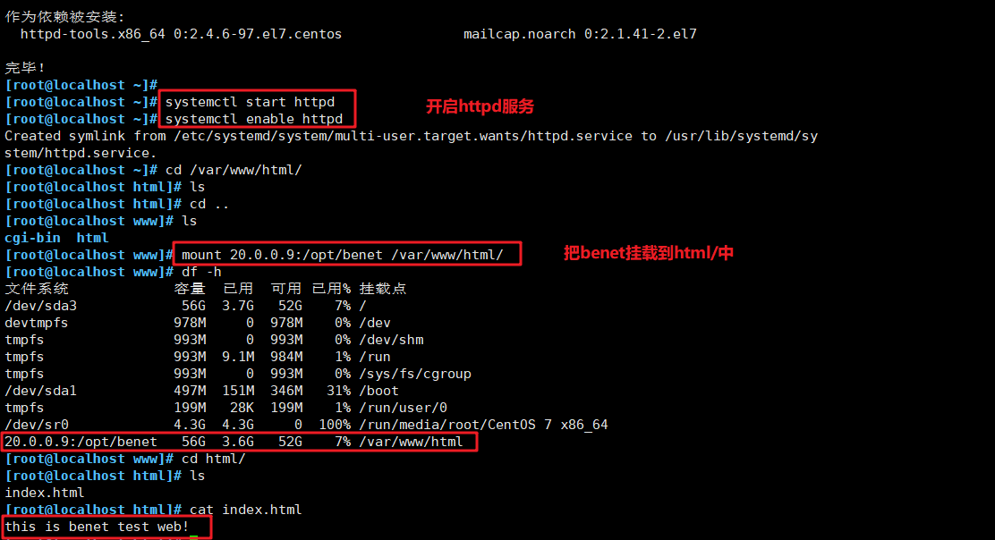Click the 'systemctl enable httpd' command line
The width and height of the screenshot is (995, 540).
[254, 119]
